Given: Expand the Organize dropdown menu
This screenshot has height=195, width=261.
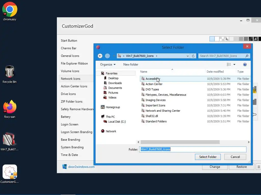Looking at the screenshot, I should tap(108, 64).
